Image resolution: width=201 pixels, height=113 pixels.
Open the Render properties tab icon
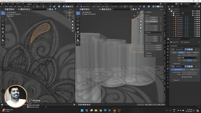168,46
